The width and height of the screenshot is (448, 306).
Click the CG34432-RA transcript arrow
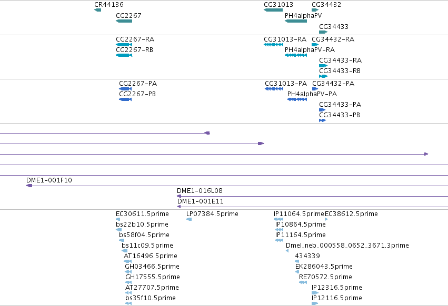point(315,45)
